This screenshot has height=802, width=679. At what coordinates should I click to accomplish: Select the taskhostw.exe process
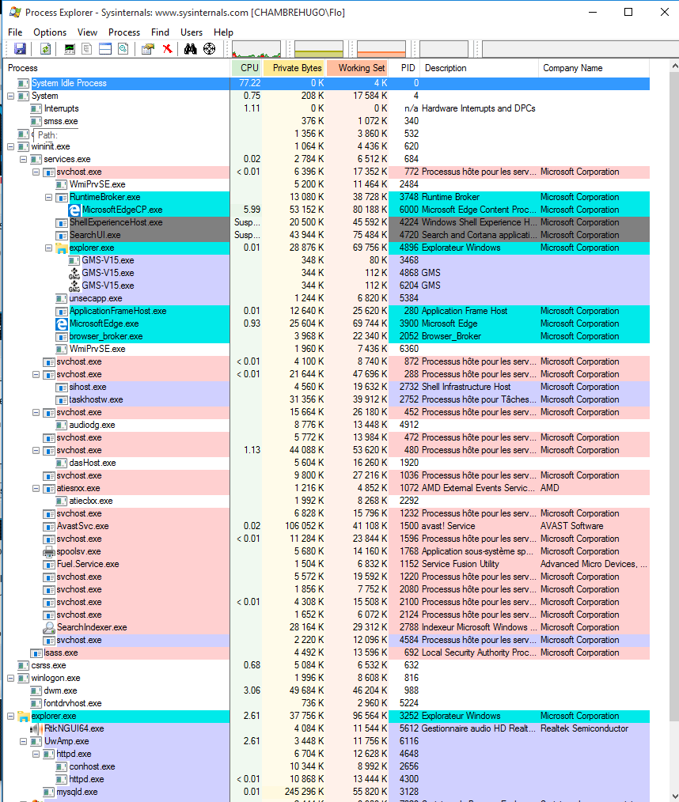coord(327,400)
